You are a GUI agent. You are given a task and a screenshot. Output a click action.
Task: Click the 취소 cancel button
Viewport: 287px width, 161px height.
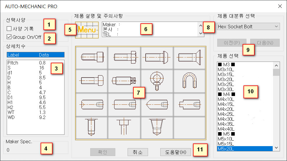tap(138, 152)
